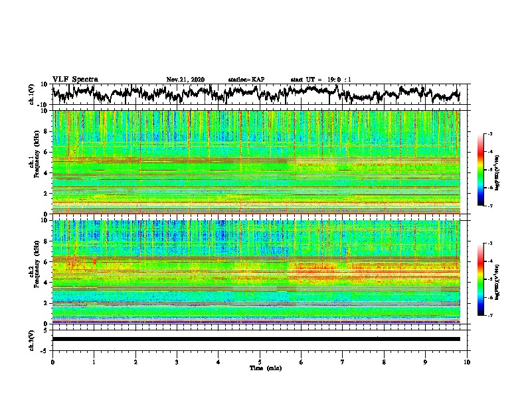526x406 pixels.
Task: Click the "0" tick on Time axis
Action: (52, 362)
